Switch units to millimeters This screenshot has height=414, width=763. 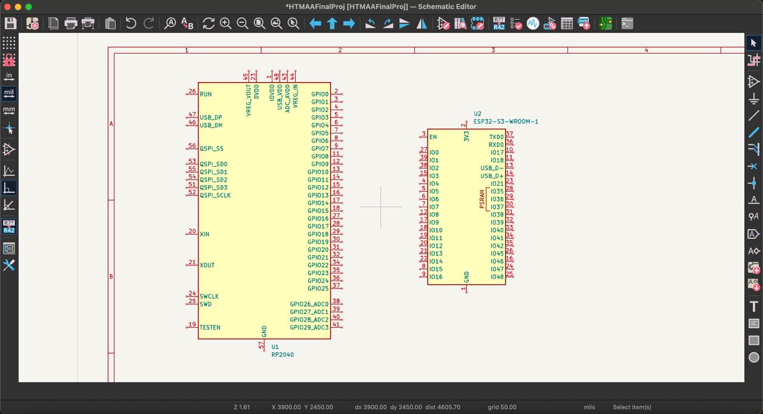click(x=9, y=110)
